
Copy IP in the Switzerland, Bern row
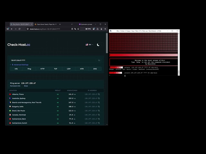99,119
